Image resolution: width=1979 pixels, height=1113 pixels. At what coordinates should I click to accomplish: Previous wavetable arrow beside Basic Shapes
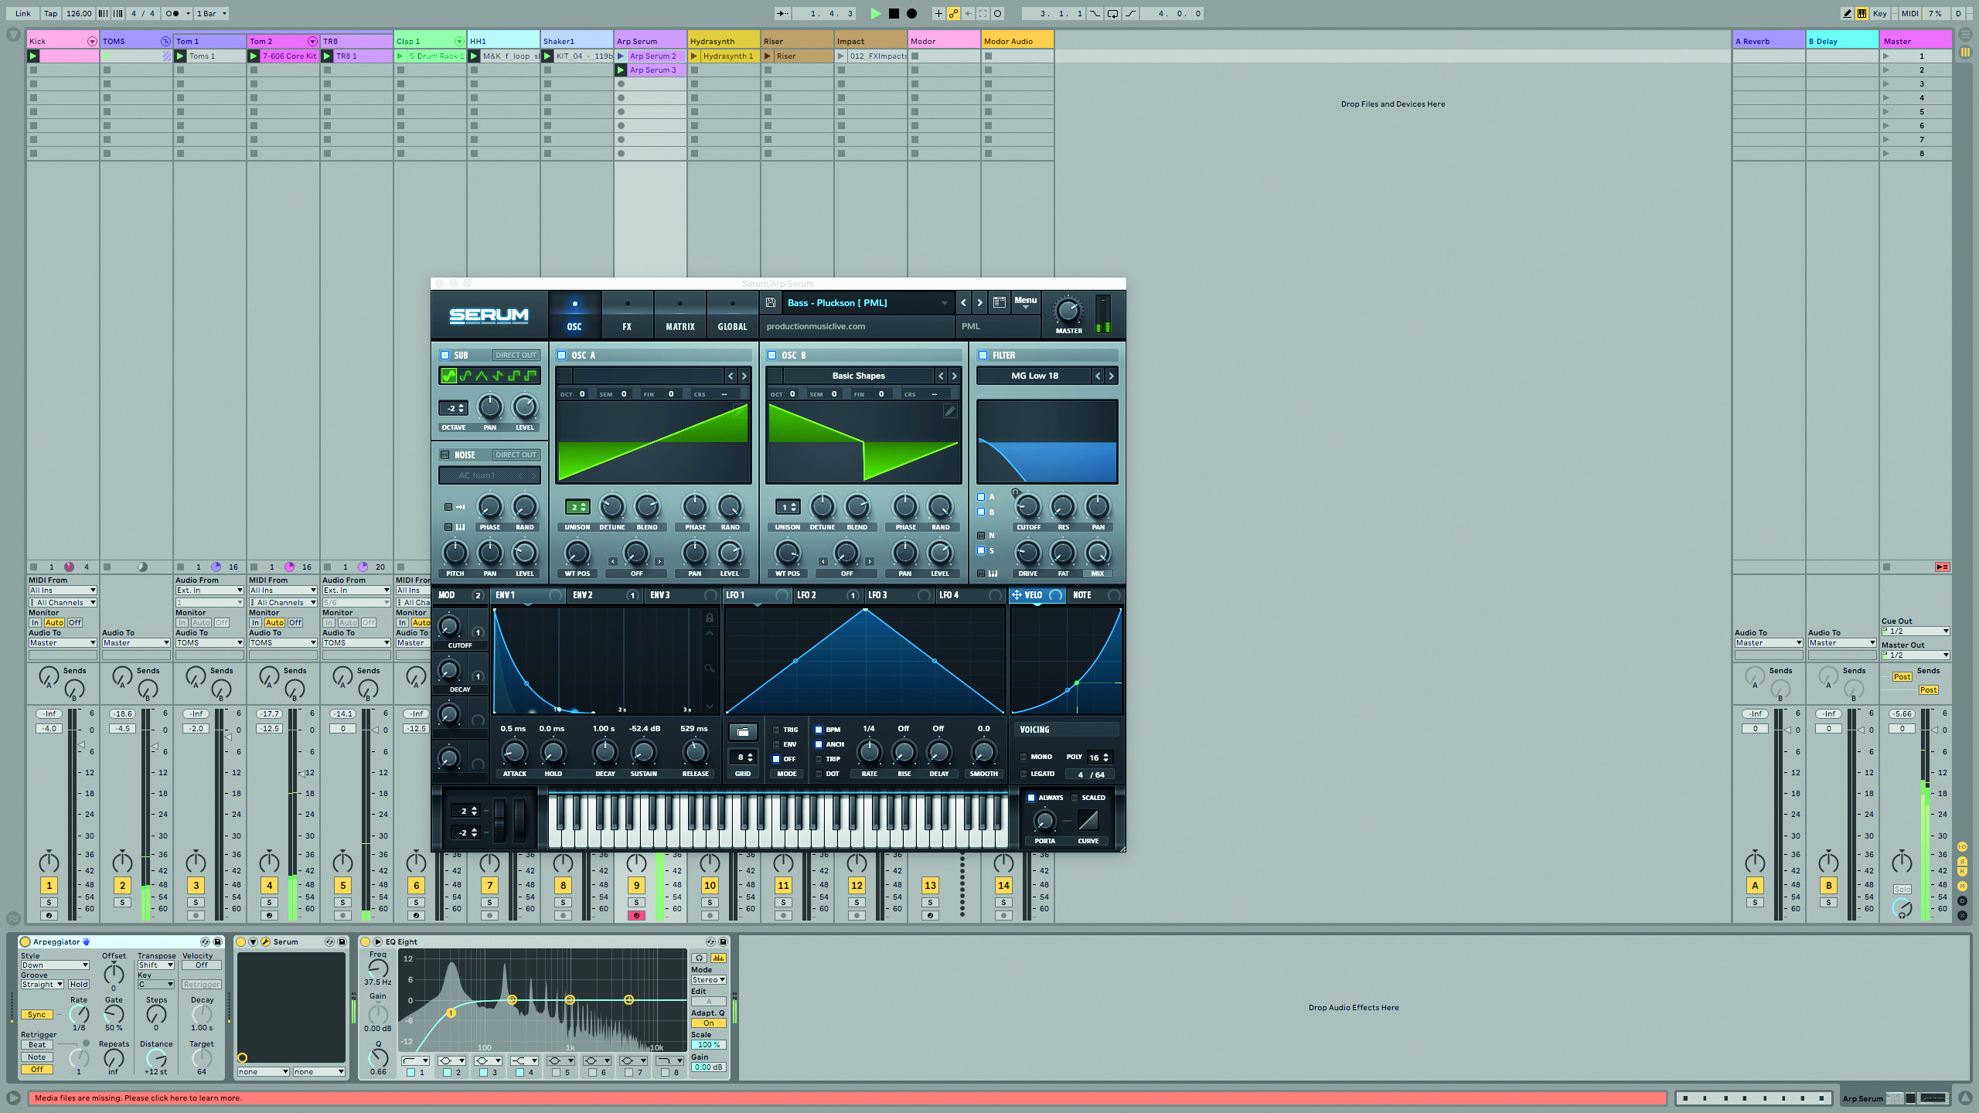click(x=941, y=376)
